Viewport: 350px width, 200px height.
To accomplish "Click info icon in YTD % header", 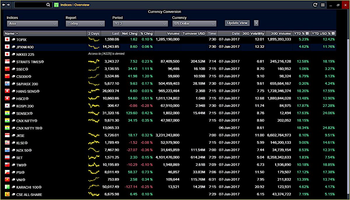I will [307, 34].
